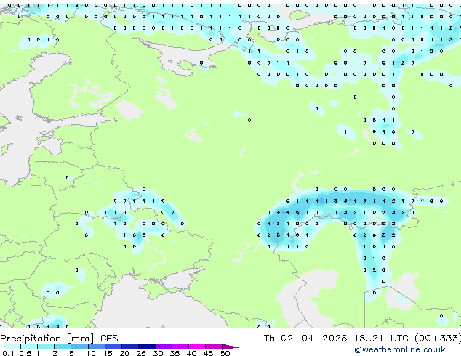
Task: Click the 35 to 40 mm legend swatch
Action: click(x=180, y=347)
